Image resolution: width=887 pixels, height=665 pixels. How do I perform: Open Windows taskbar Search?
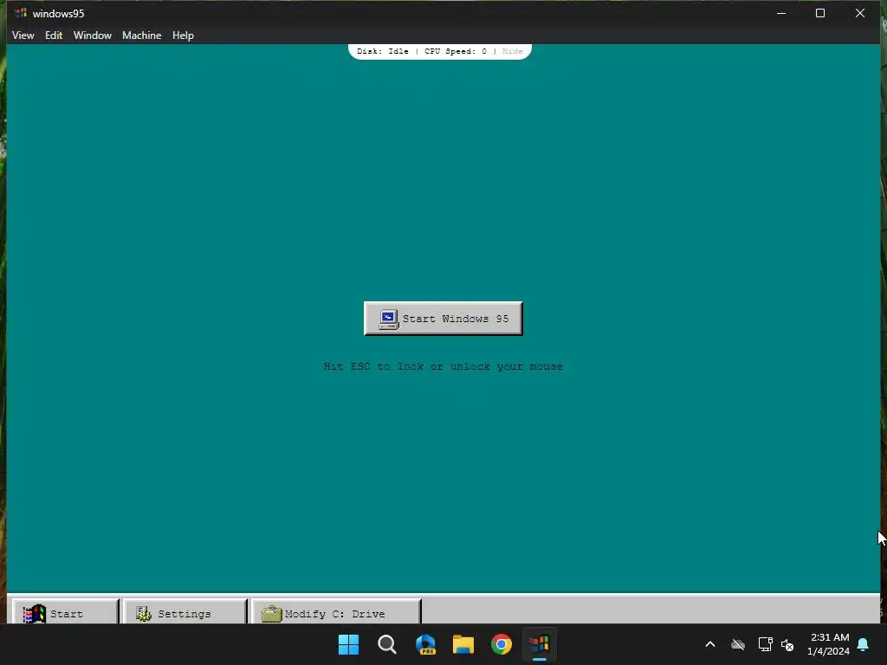click(387, 644)
